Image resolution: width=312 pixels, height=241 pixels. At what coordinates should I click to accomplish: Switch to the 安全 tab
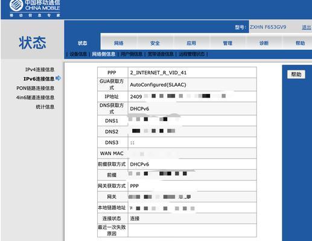click(x=155, y=43)
